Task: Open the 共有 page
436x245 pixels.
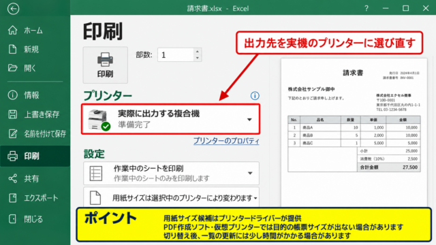Action: point(35,178)
